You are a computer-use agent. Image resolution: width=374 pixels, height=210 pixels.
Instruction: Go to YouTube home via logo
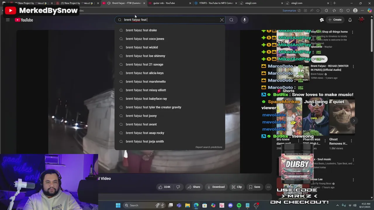(x=24, y=20)
